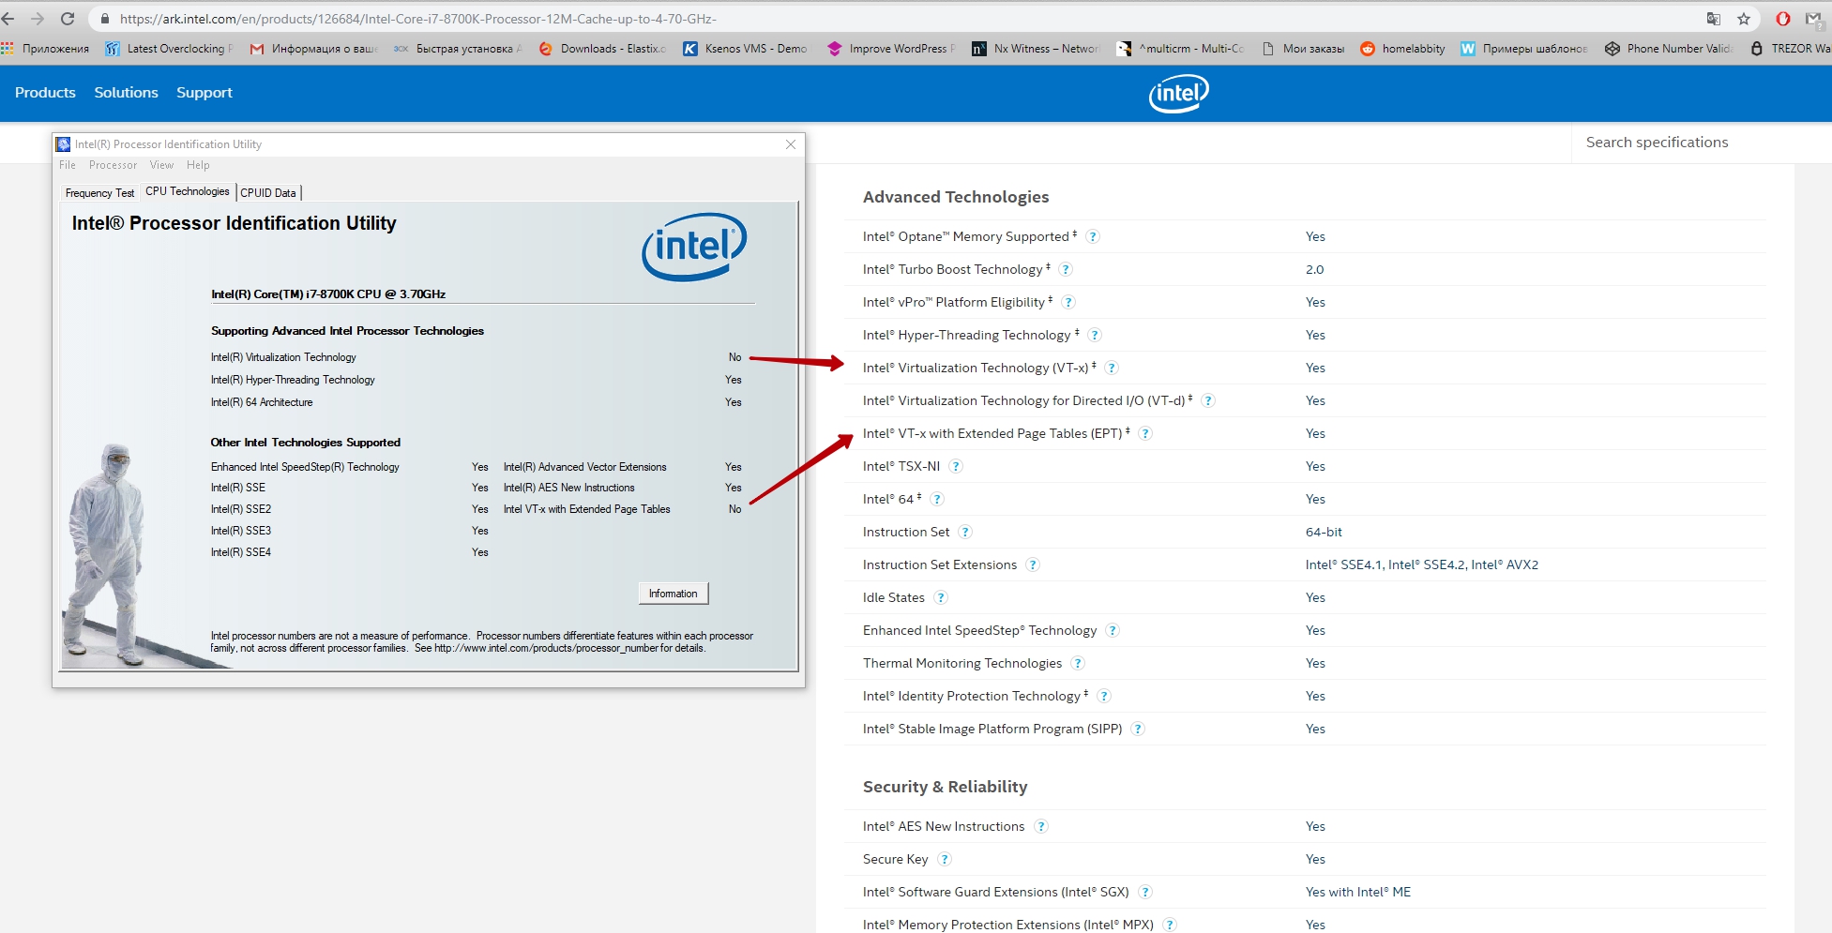Open the Support navigation menu

[x=204, y=93]
